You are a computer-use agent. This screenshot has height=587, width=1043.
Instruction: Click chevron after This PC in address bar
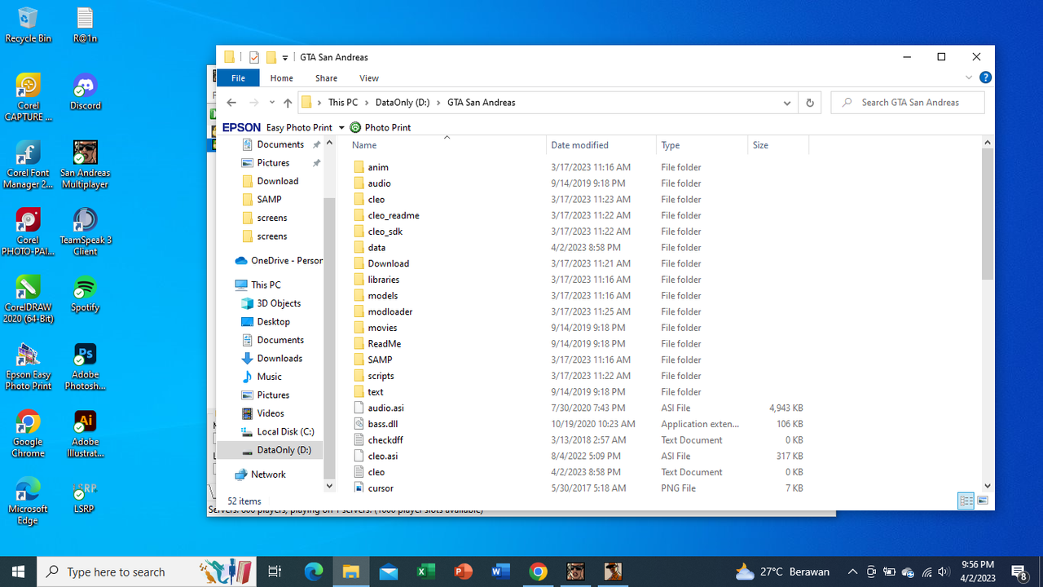(365, 103)
